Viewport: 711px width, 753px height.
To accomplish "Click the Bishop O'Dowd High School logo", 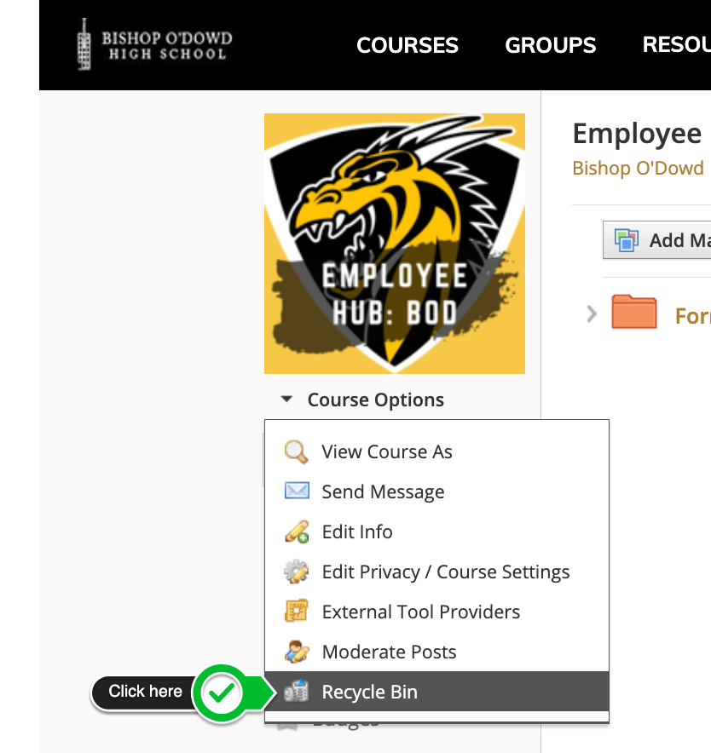I will pyautogui.click(x=154, y=44).
